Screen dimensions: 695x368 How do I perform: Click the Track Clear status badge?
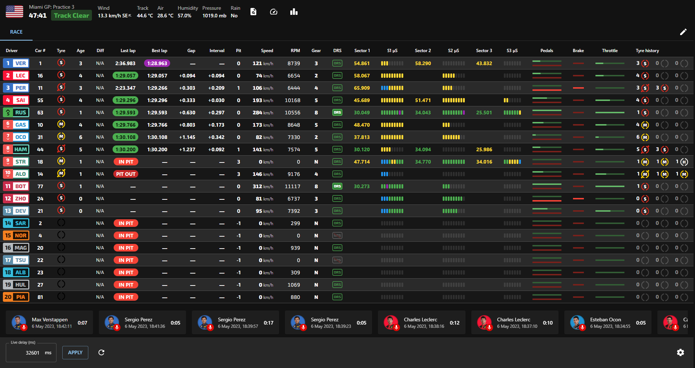pos(71,16)
